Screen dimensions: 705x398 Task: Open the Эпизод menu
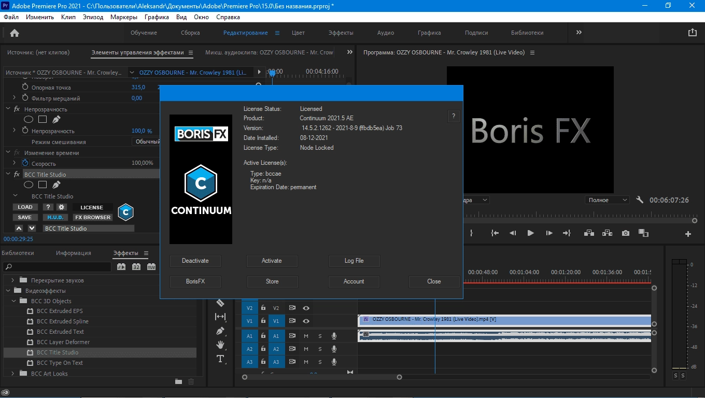(93, 17)
